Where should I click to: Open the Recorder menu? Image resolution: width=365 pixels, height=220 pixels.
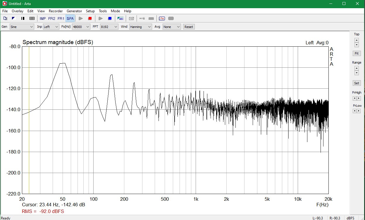tap(56, 11)
